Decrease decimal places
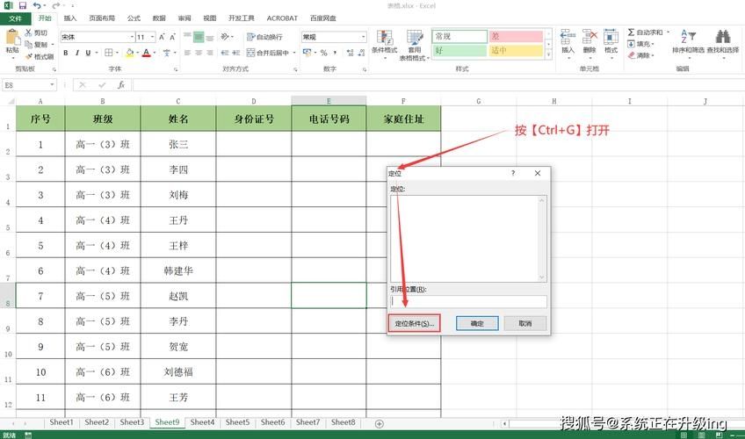Viewport: 745px width, 439px height. click(362, 53)
